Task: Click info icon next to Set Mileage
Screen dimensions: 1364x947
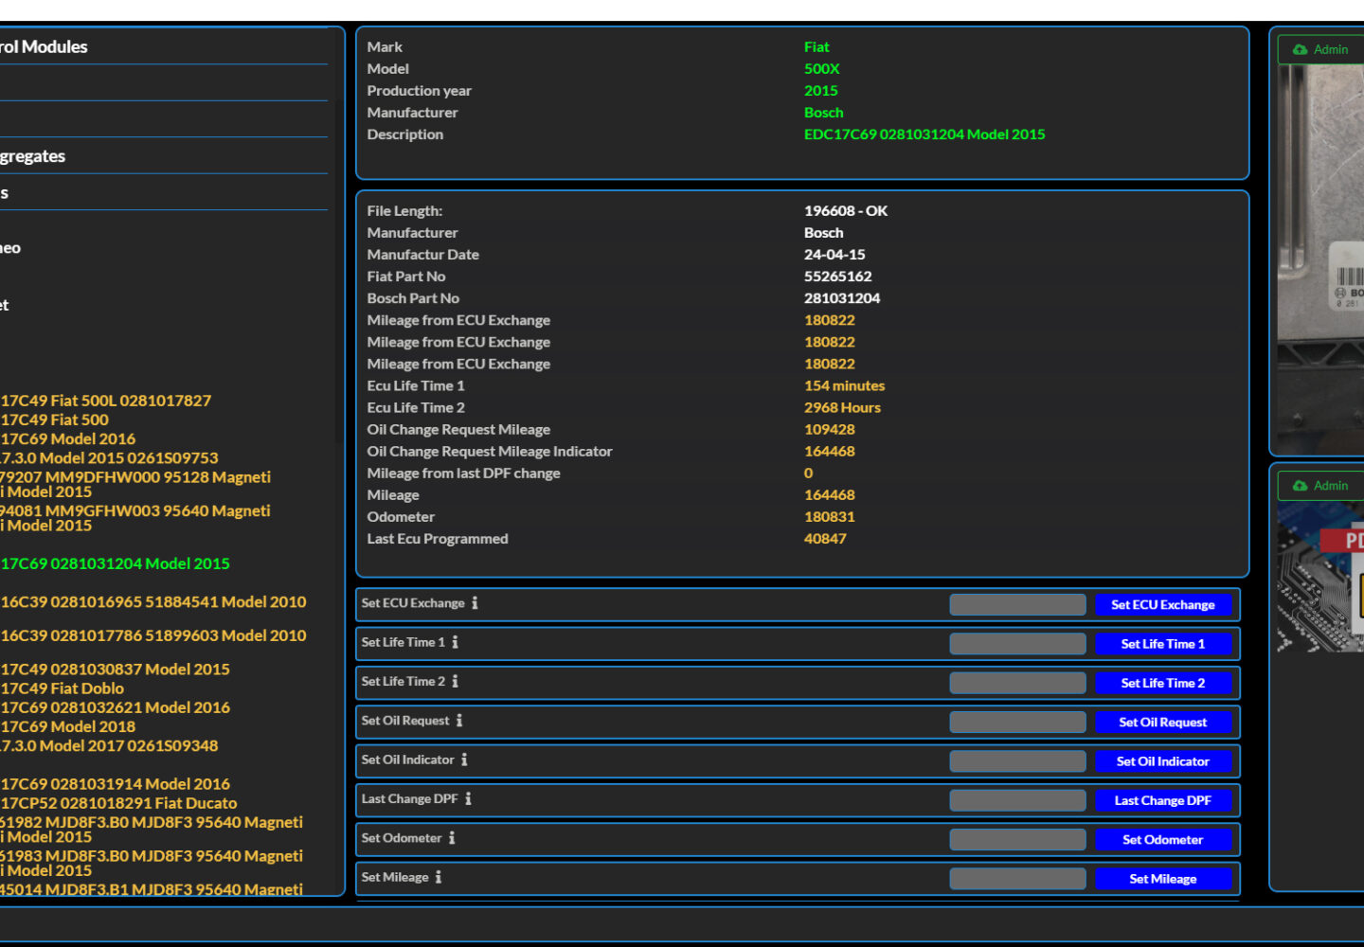Action: [439, 878]
